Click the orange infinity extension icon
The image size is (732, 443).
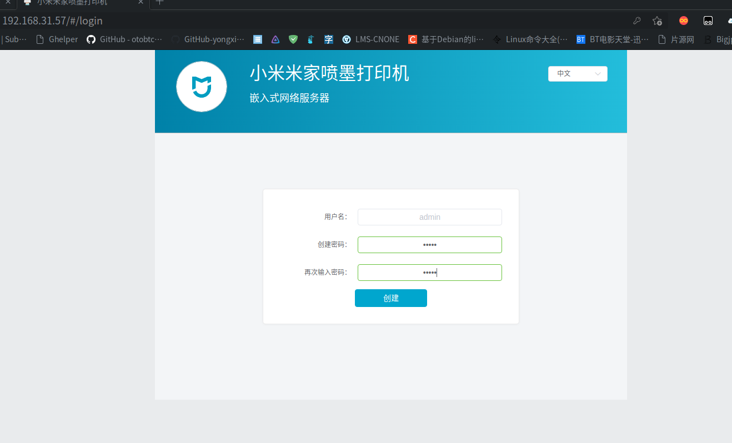click(684, 21)
